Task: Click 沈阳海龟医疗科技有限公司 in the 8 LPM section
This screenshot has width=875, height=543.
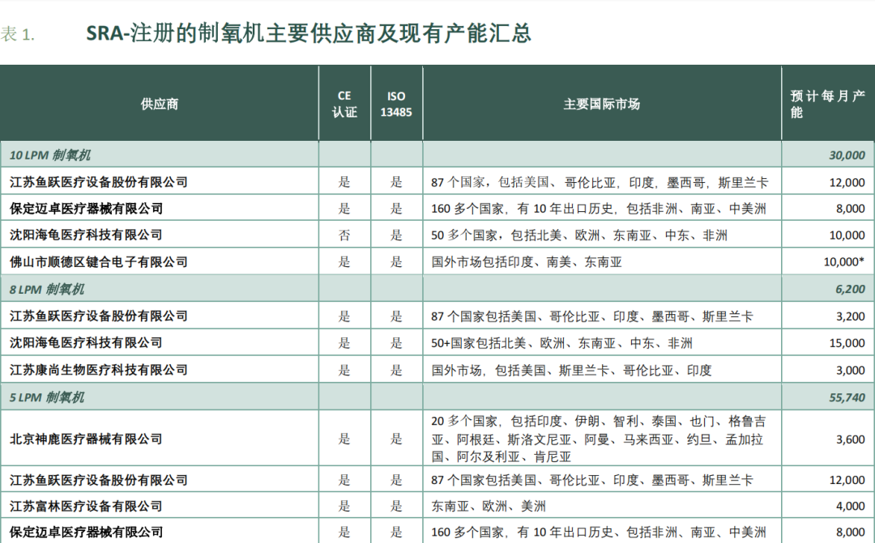Action: coord(86,342)
